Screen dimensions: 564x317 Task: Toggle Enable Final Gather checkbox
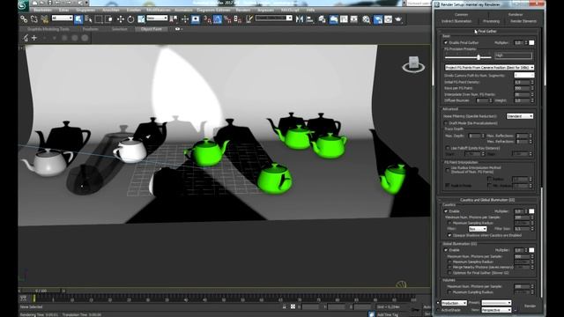(x=446, y=42)
